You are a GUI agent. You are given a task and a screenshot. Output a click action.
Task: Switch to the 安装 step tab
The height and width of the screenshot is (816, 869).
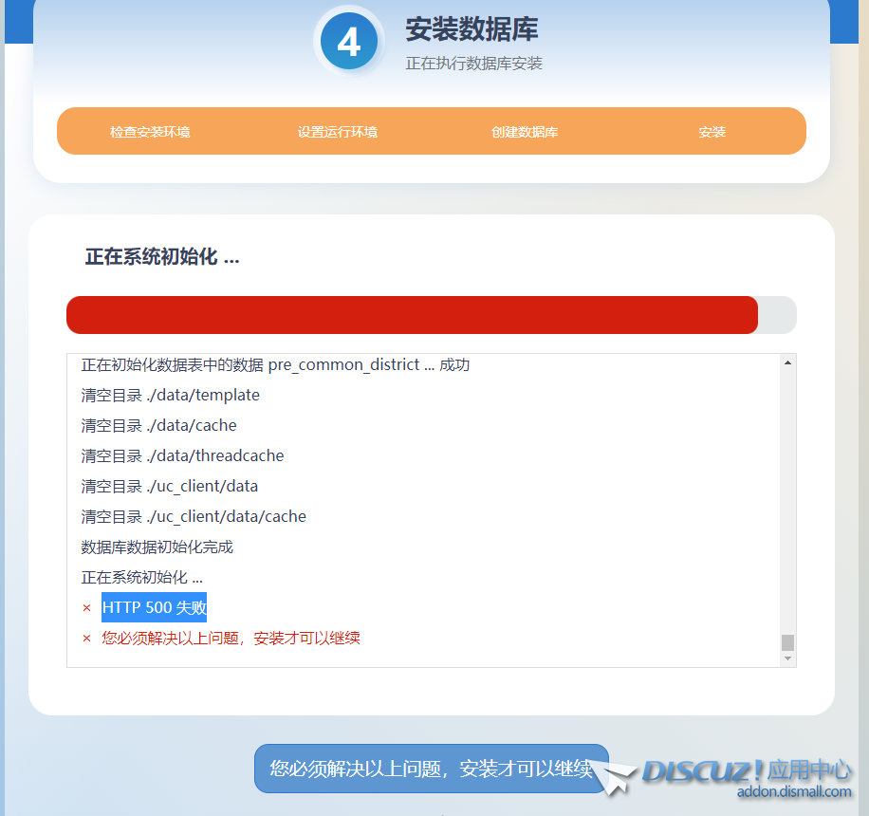pyautogui.click(x=712, y=132)
